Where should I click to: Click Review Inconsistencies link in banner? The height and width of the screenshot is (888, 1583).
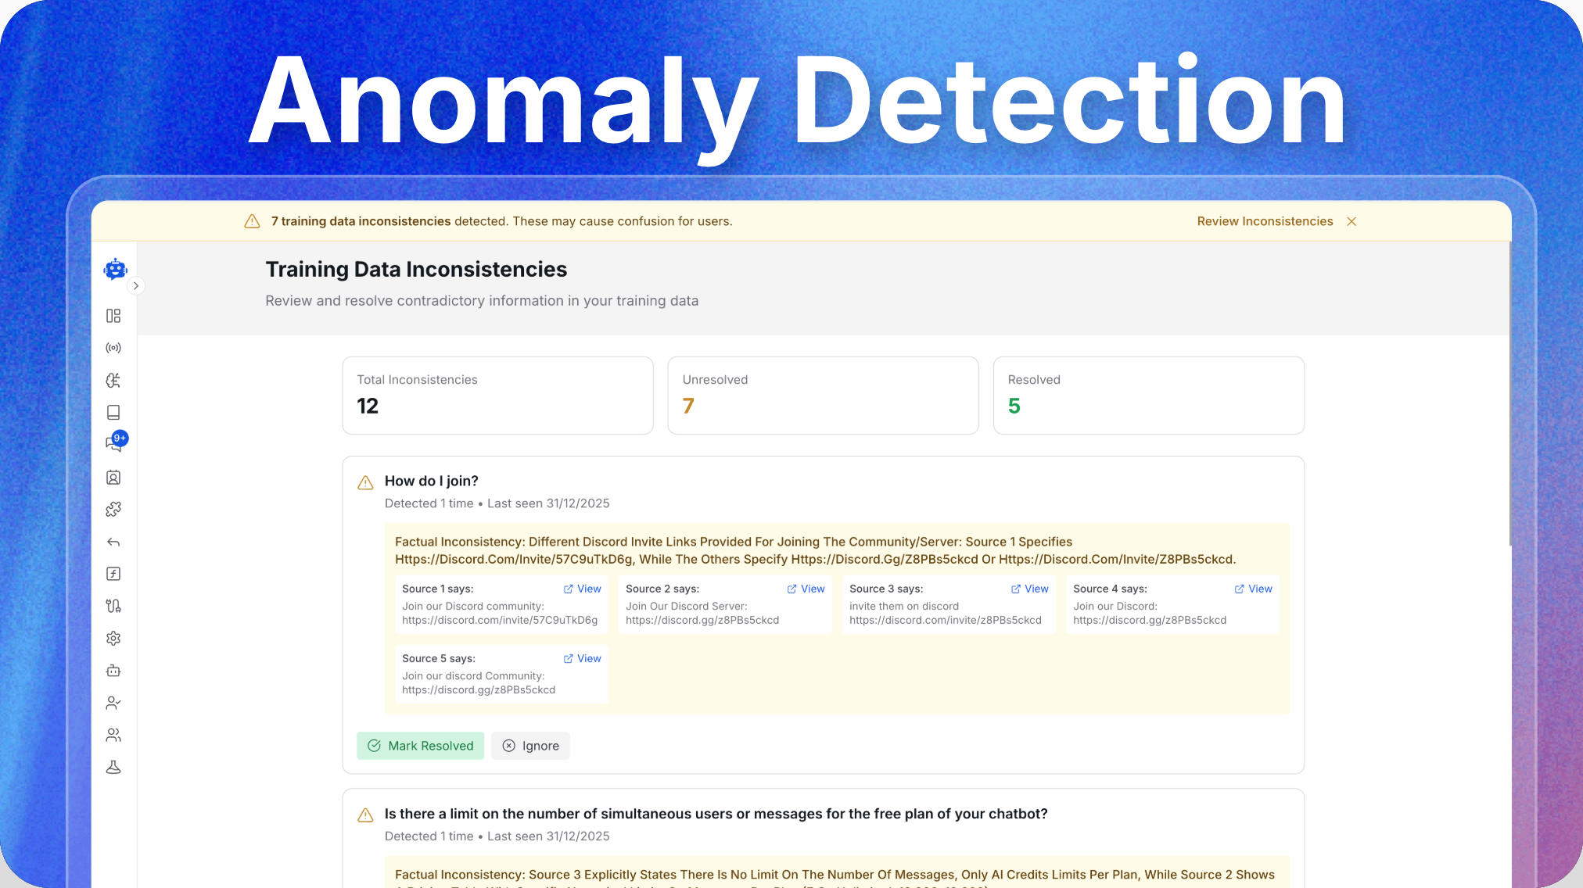click(x=1264, y=221)
